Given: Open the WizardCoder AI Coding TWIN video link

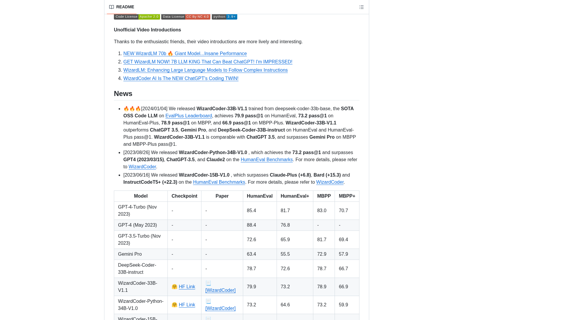Looking at the screenshot, I should [x=181, y=79].
